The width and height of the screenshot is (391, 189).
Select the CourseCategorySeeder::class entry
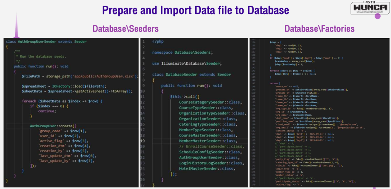tap(211, 102)
